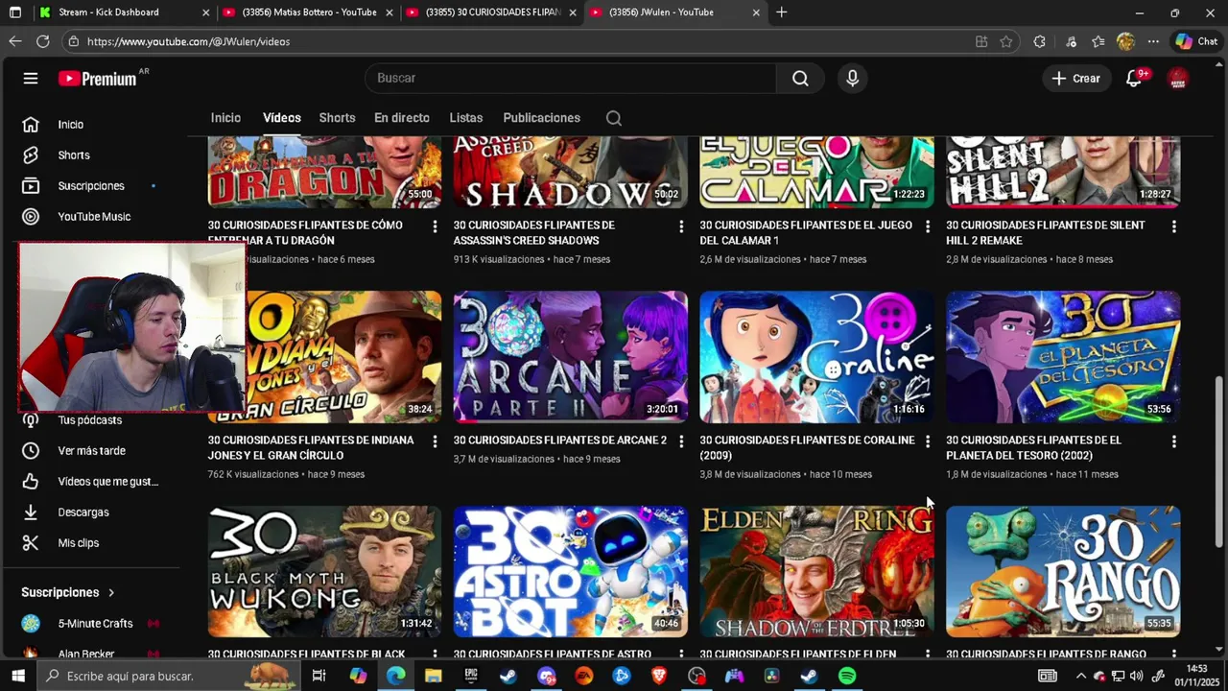The image size is (1228, 691).
Task: Open Brave browser from the taskbar
Action: [659, 676]
